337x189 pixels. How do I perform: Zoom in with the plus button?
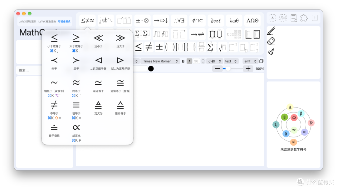(x=248, y=69)
